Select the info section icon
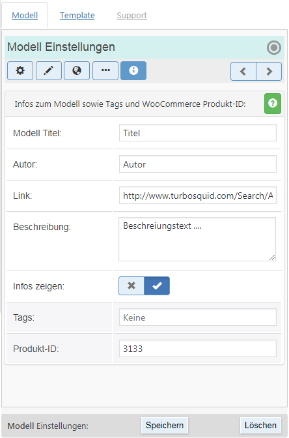 (133, 70)
